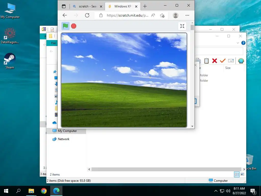
Task: Click the green flag to start the Scratch project
Action: point(66,26)
